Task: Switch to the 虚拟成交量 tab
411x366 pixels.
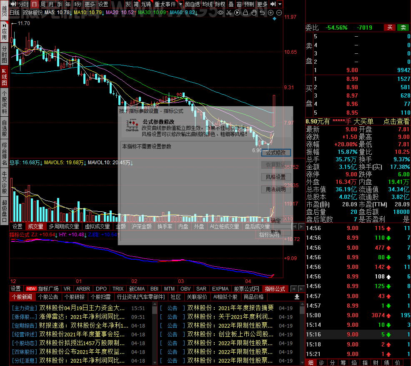Action: click(x=97, y=226)
